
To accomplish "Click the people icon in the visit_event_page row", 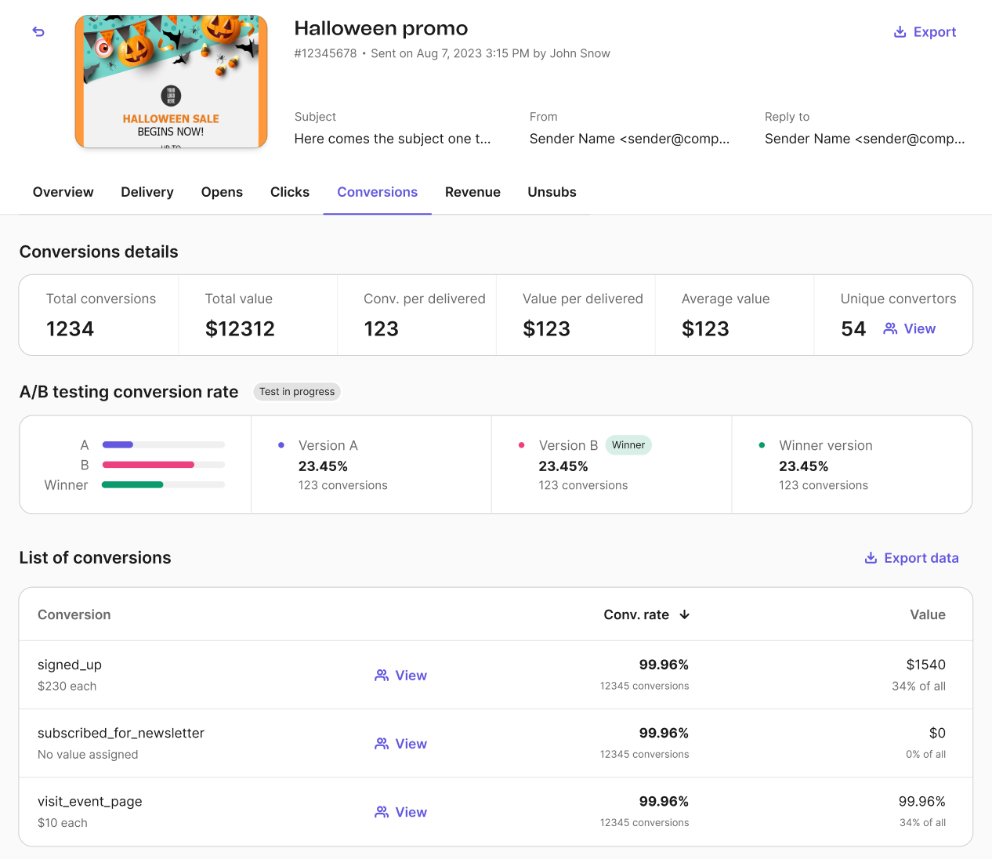I will (382, 812).
